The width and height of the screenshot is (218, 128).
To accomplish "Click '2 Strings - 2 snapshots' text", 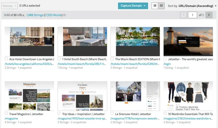I will point(72,122).
